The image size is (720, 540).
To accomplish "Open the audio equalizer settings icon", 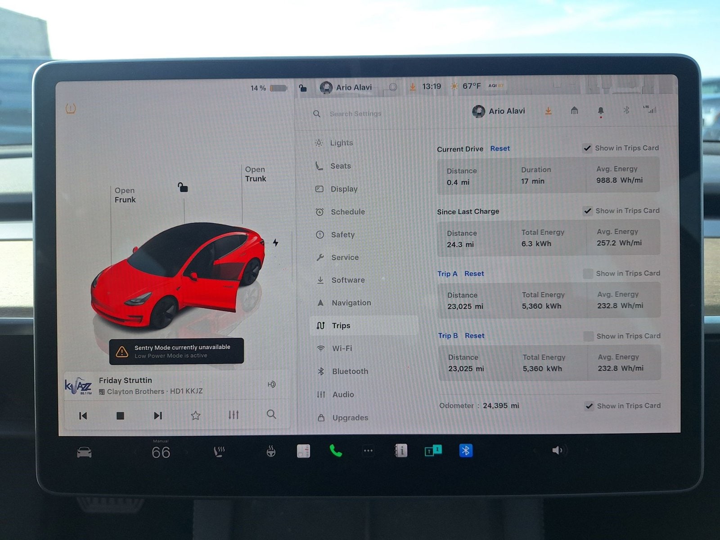I will (x=233, y=415).
